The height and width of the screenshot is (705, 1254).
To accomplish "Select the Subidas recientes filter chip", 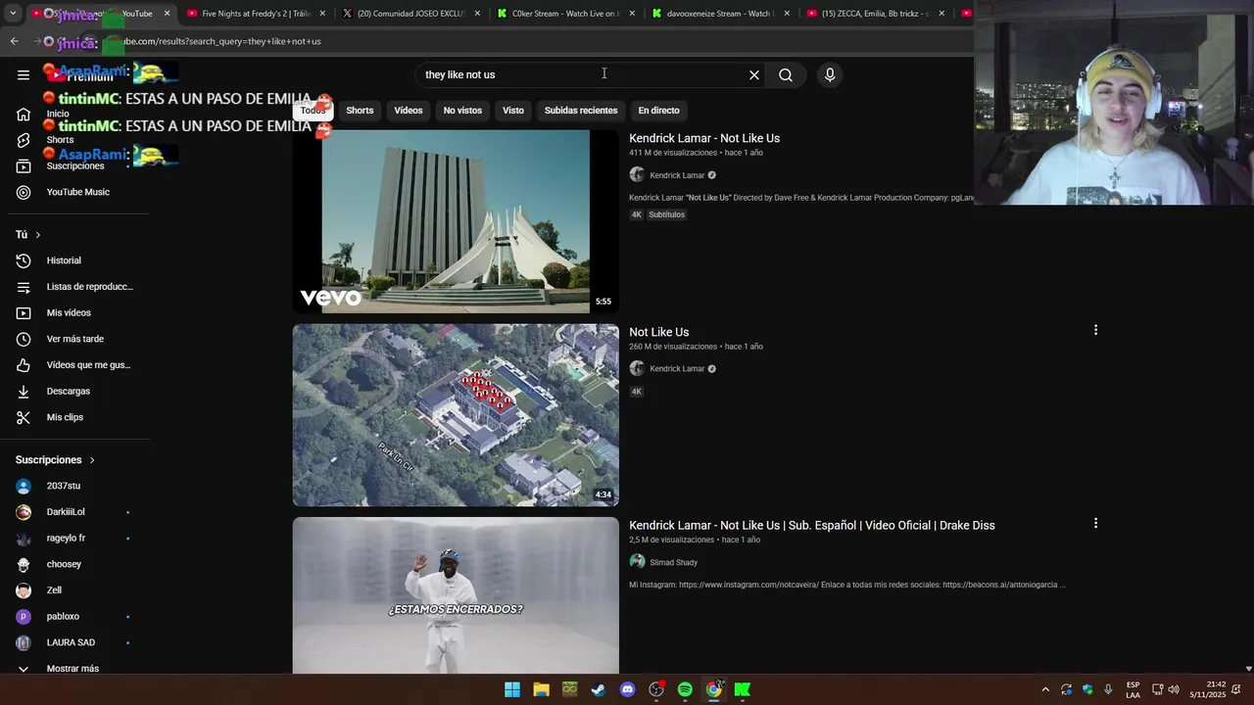I will 581,111.
